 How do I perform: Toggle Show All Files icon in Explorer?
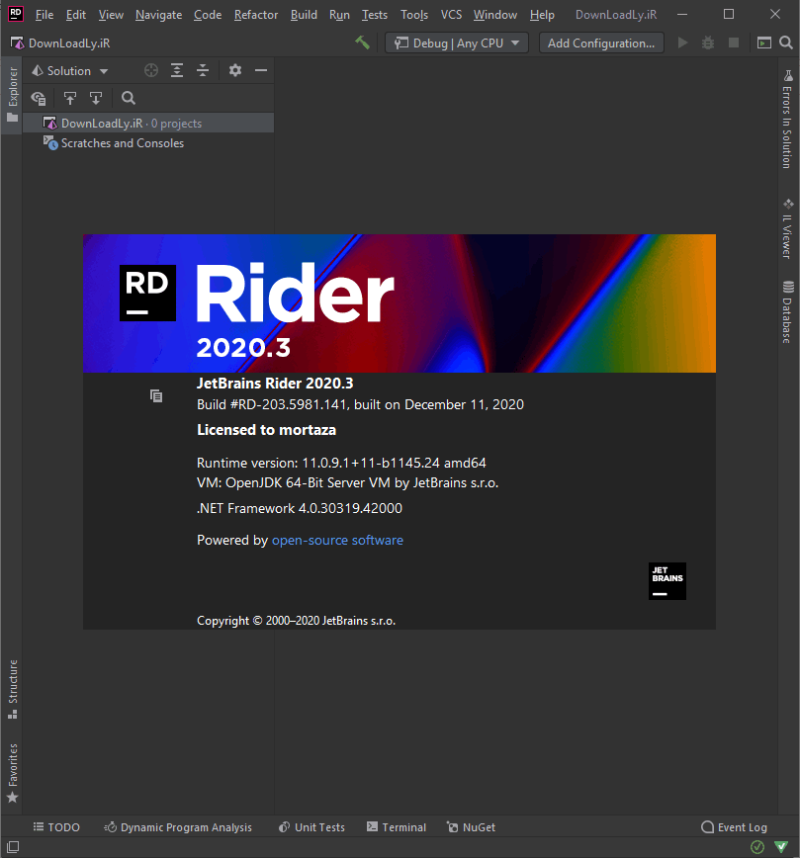pos(39,99)
